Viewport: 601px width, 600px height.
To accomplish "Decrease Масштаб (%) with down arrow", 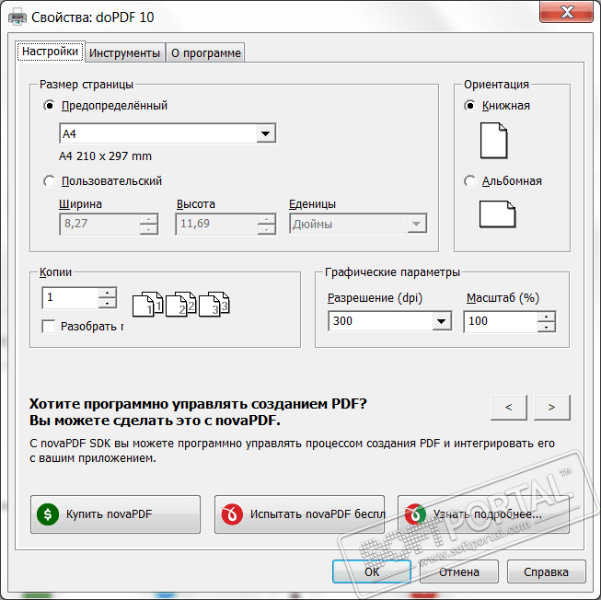I will point(546,327).
